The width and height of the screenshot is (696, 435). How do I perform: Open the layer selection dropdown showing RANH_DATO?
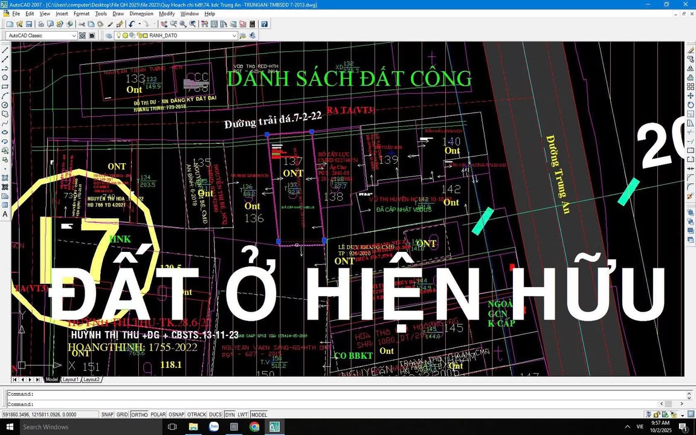click(x=234, y=35)
